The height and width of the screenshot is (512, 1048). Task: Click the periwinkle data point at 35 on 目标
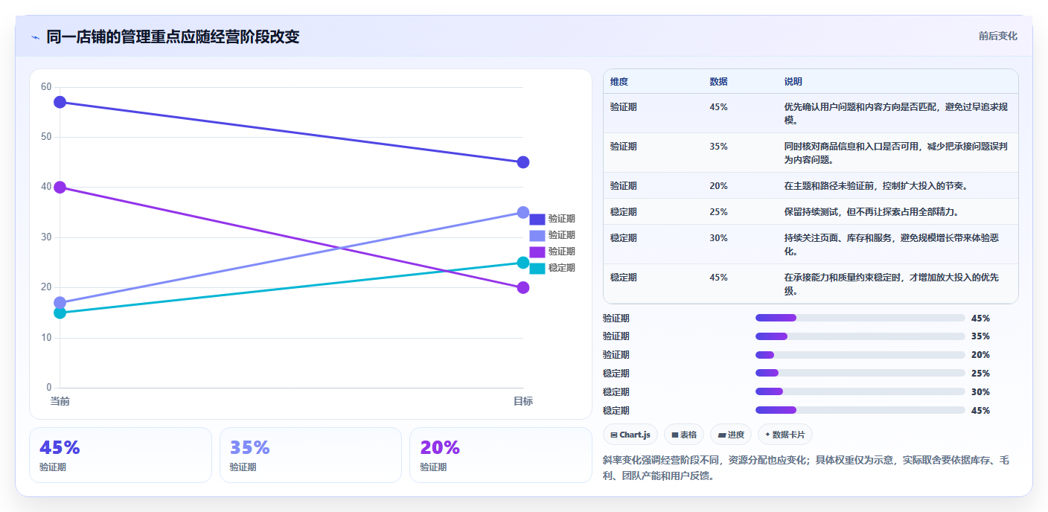[x=523, y=212]
